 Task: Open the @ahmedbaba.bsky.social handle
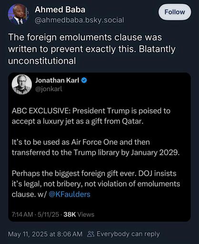79,20
